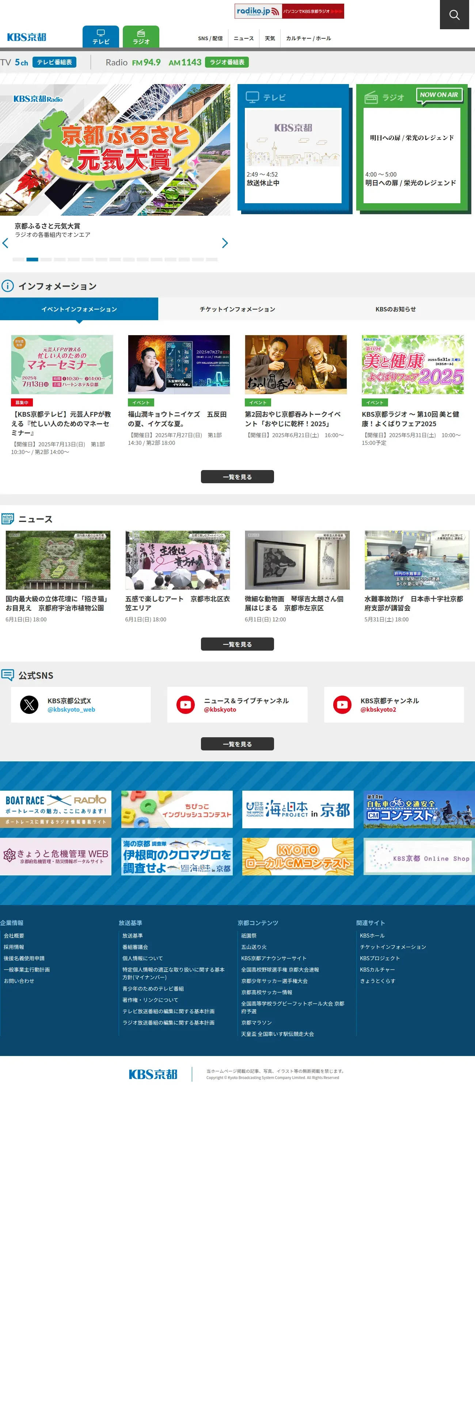Image resolution: width=475 pixels, height=1408 pixels.
Task: Open 京都ふるさと元気大賞 slide image
Action: click(x=115, y=149)
